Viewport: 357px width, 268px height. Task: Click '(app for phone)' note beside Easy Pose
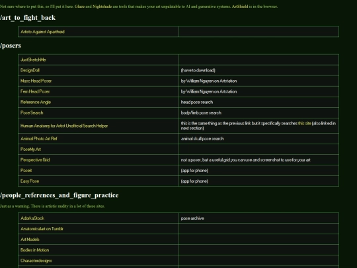point(194,181)
